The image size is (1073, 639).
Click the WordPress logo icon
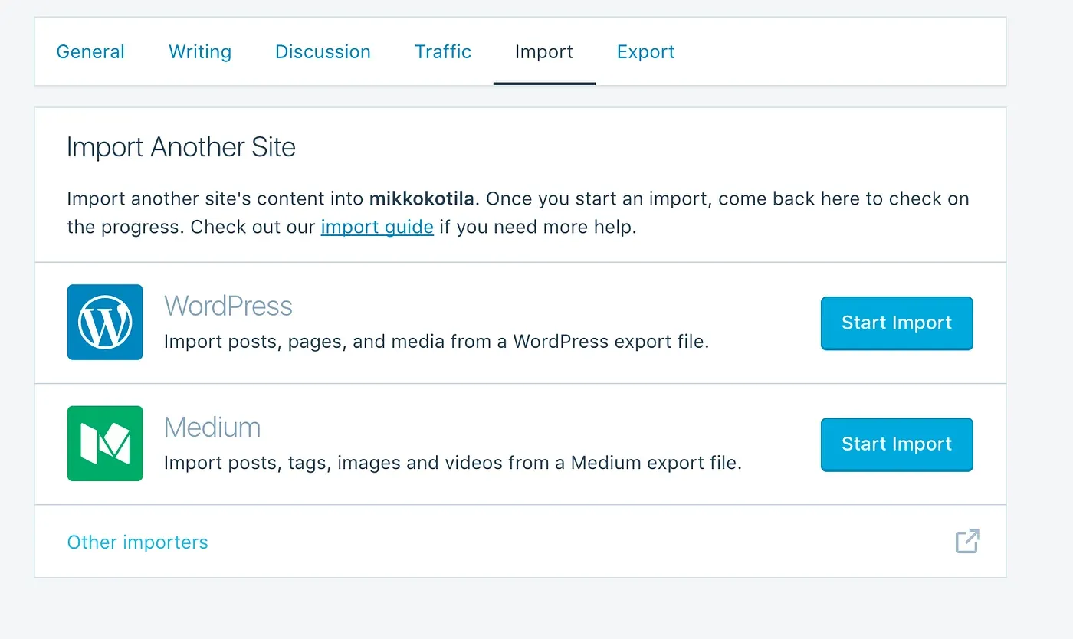point(105,323)
